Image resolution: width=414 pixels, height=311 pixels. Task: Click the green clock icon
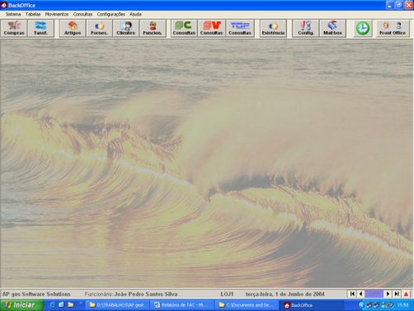(x=363, y=28)
